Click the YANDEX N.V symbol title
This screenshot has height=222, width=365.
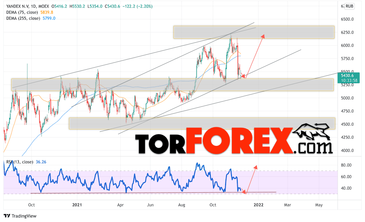click(x=18, y=6)
